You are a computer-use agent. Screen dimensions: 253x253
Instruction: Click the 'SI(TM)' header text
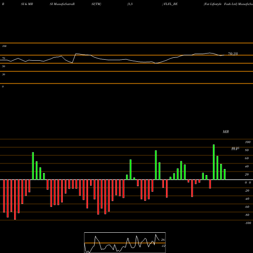[96, 4]
